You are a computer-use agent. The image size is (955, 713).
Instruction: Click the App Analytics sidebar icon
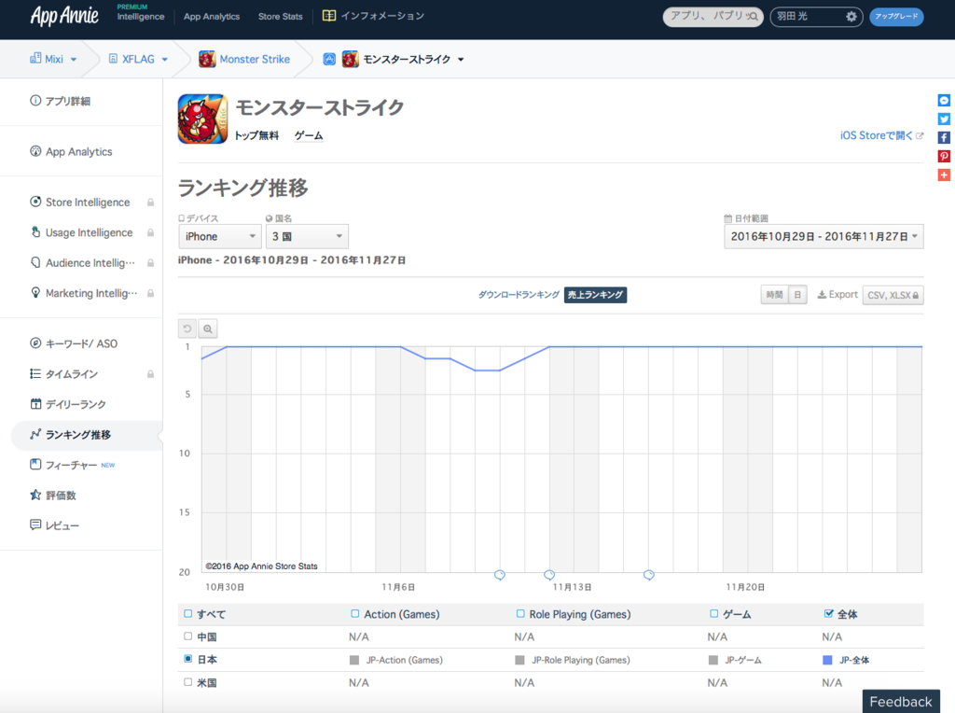(35, 151)
